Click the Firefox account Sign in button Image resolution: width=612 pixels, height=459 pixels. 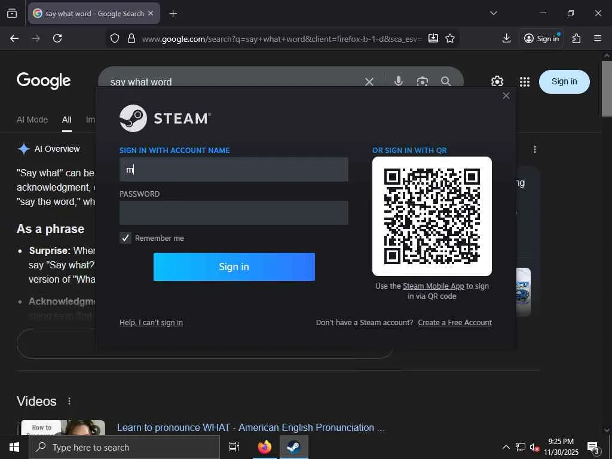(x=541, y=38)
